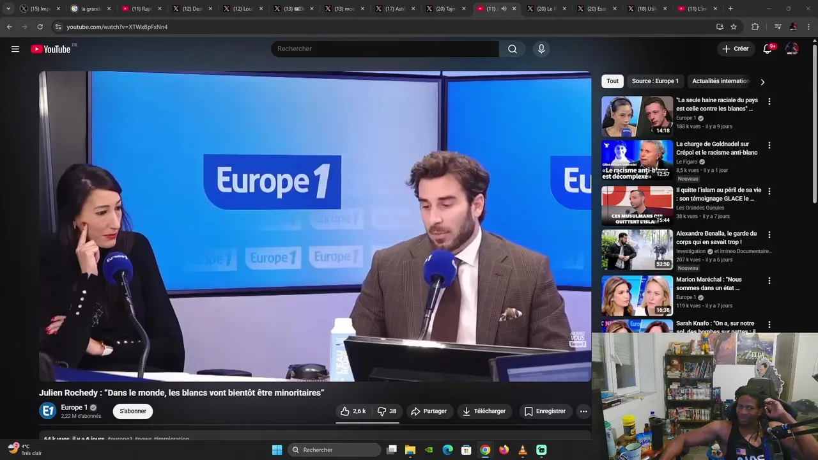Open Europe 1 channel avatar
Screen dimensions: 818x460
click(48, 411)
